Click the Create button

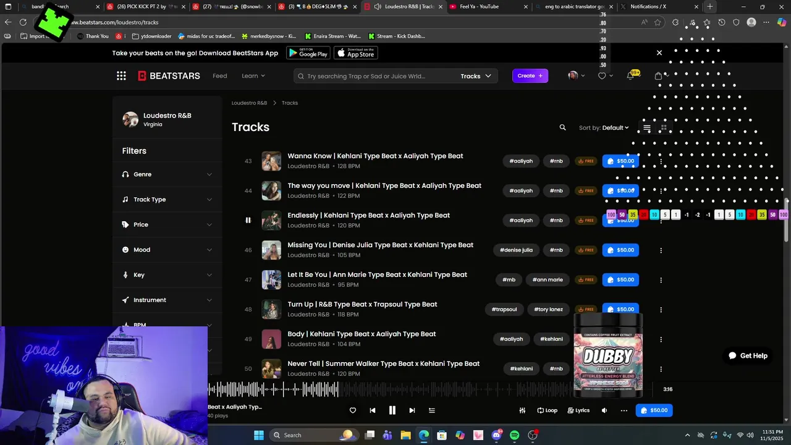tap(530, 76)
